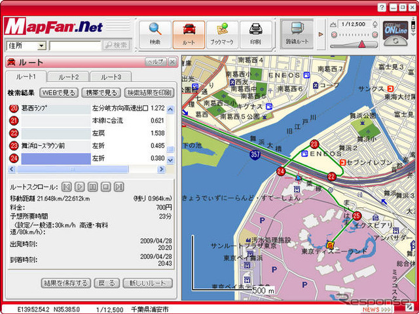Click the right end of the scale step dots
The width and height of the screenshot is (419, 314).
tap(375, 35)
